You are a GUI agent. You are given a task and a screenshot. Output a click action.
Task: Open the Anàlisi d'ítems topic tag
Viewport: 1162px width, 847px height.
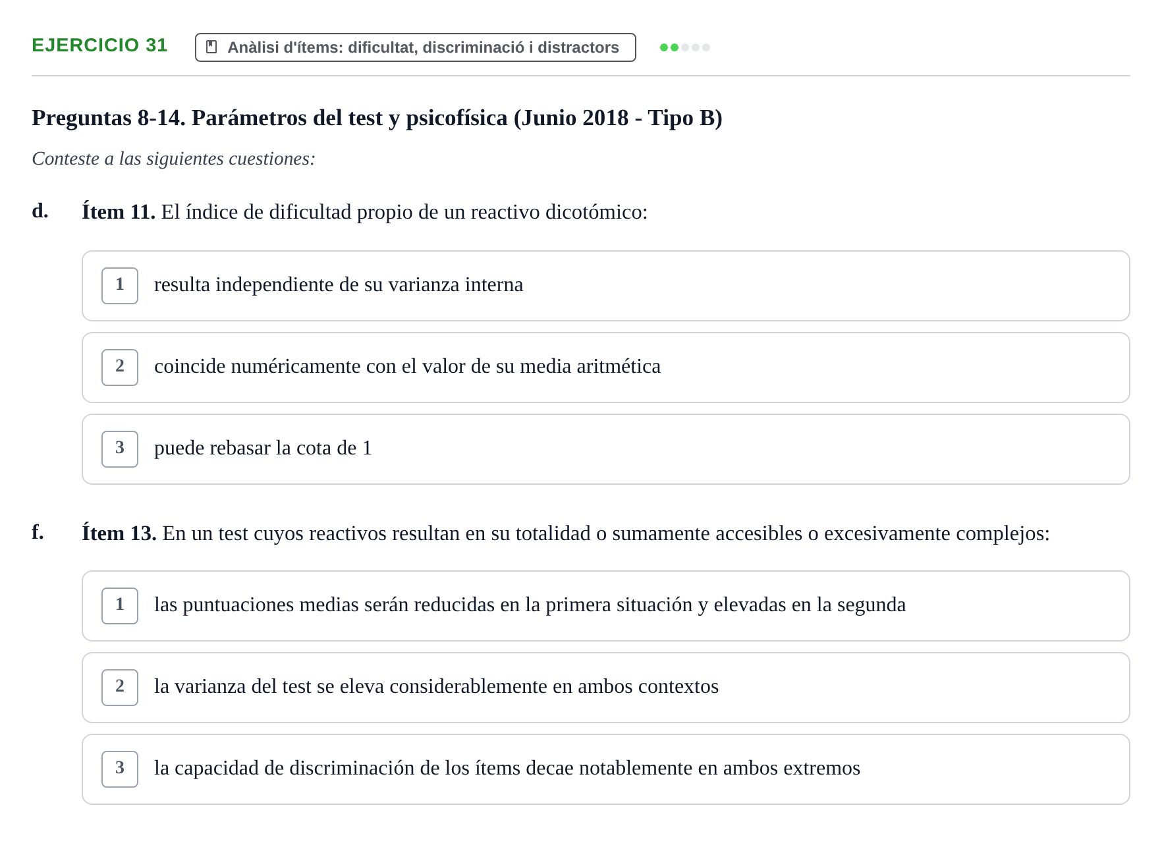[415, 47]
